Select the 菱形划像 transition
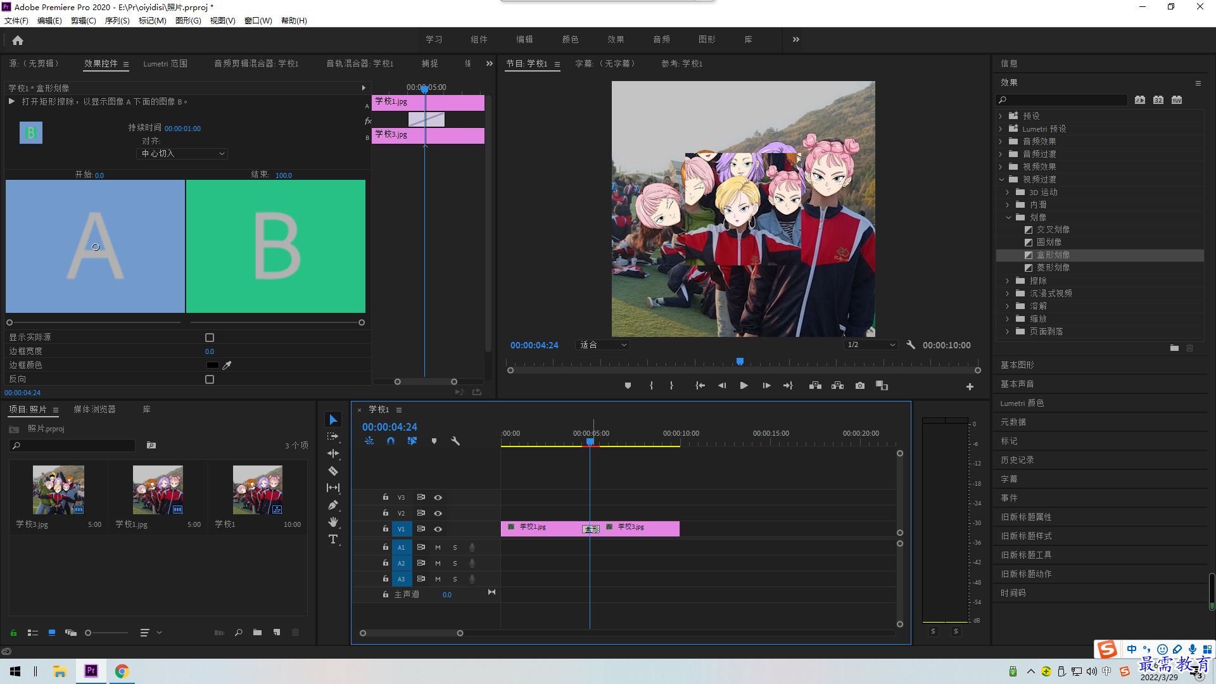 point(1053,268)
